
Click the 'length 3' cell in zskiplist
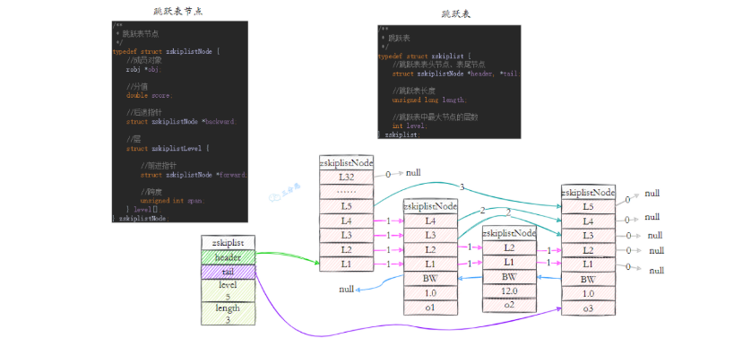pyautogui.click(x=228, y=313)
